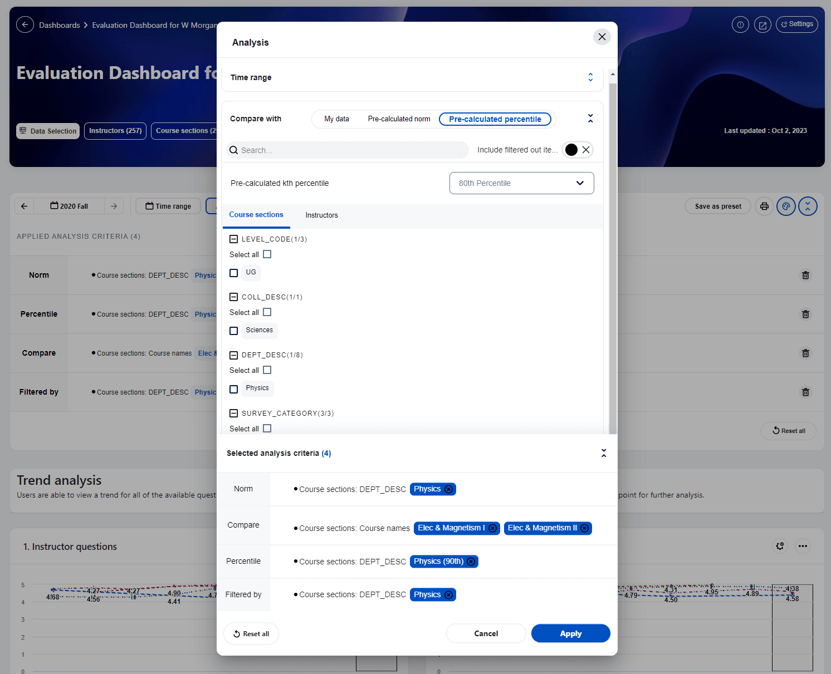Go to previous term arrow
831x674 pixels.
[24, 206]
